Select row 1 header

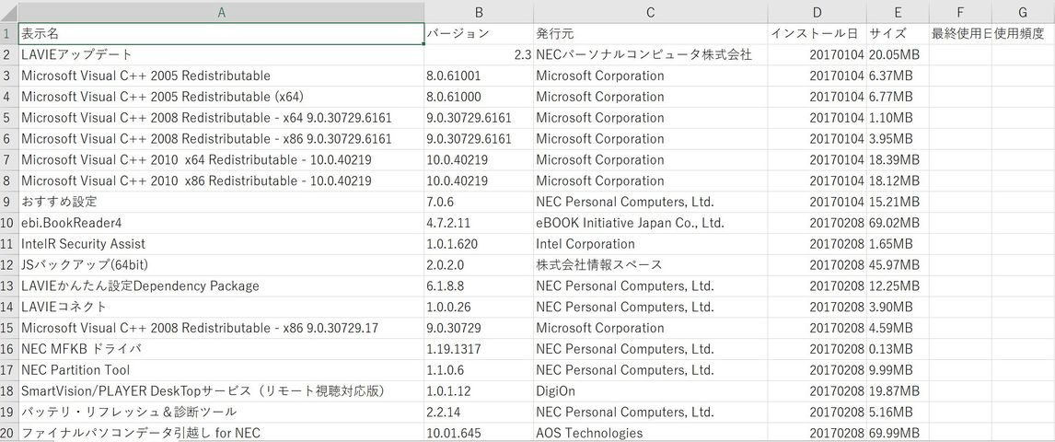9,34
